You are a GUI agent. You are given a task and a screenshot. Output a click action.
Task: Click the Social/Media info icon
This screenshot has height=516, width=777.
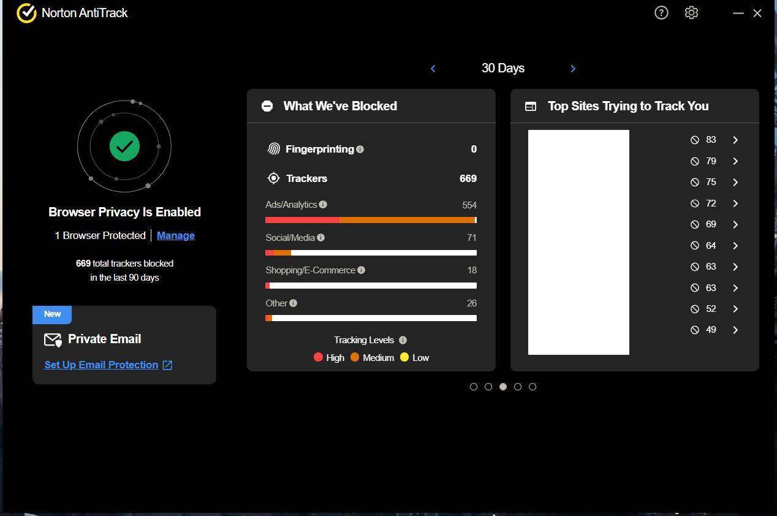pos(320,238)
